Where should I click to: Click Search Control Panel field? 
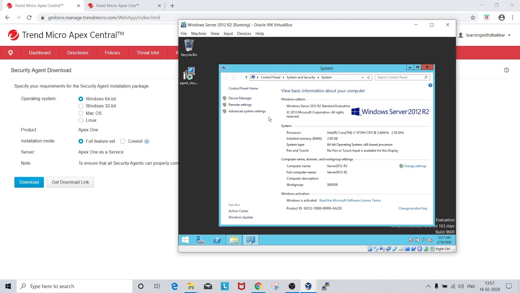click(x=402, y=77)
